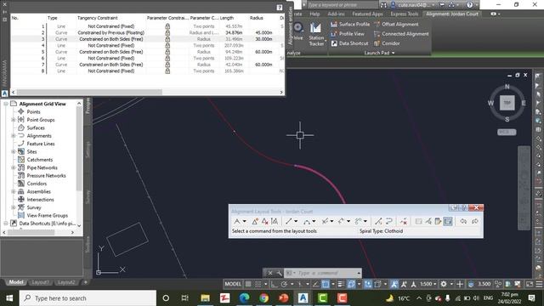This screenshot has width=544, height=306.
Task: Open the Express Tools ribbon tab
Action: (x=405, y=14)
